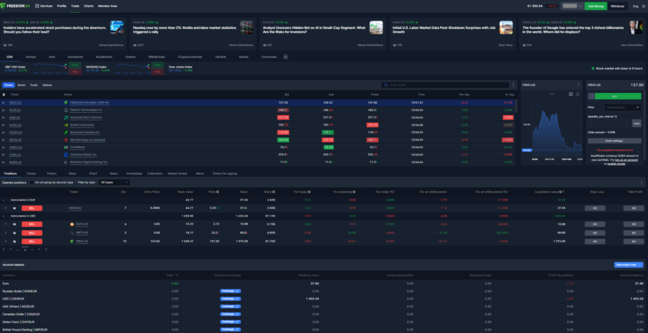Go to next page of positions

tap(39, 249)
